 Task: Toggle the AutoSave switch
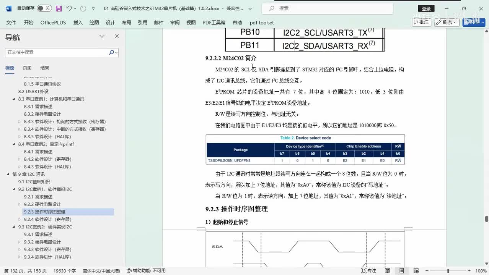pyautogui.click(x=44, y=8)
